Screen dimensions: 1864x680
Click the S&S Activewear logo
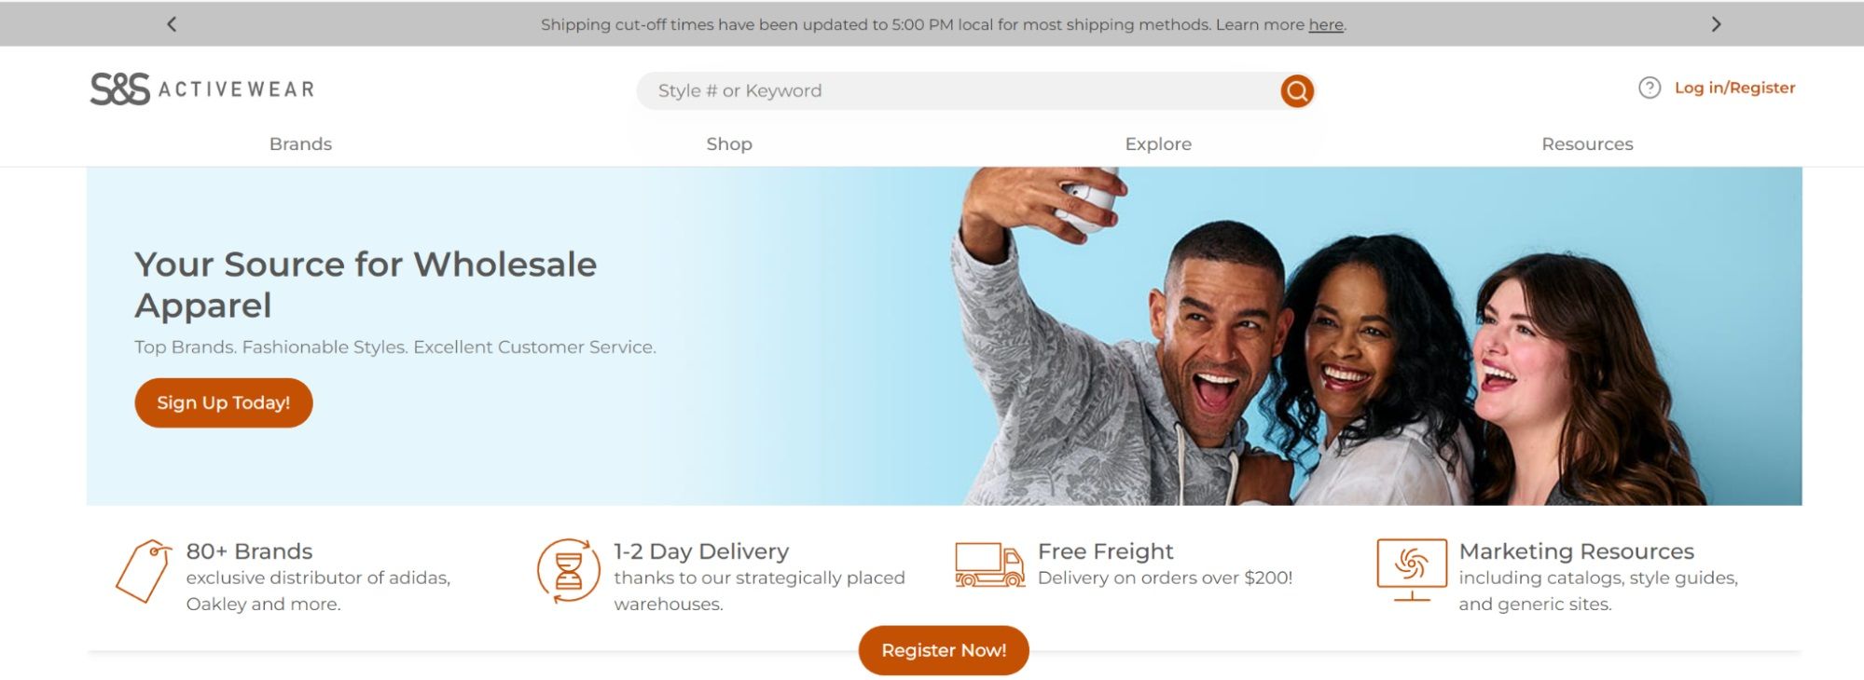click(202, 89)
